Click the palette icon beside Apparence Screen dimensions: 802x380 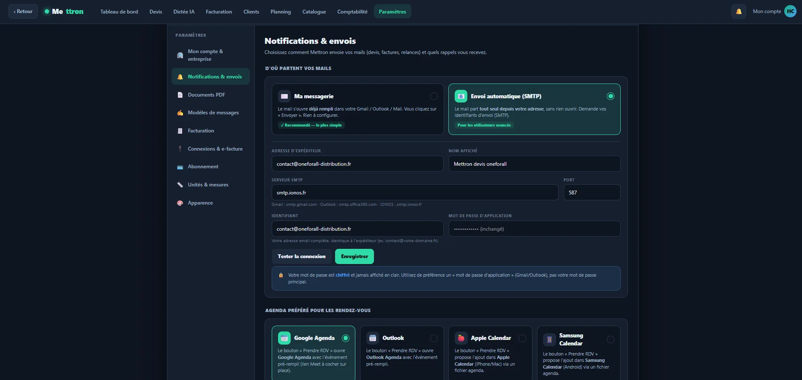click(180, 203)
